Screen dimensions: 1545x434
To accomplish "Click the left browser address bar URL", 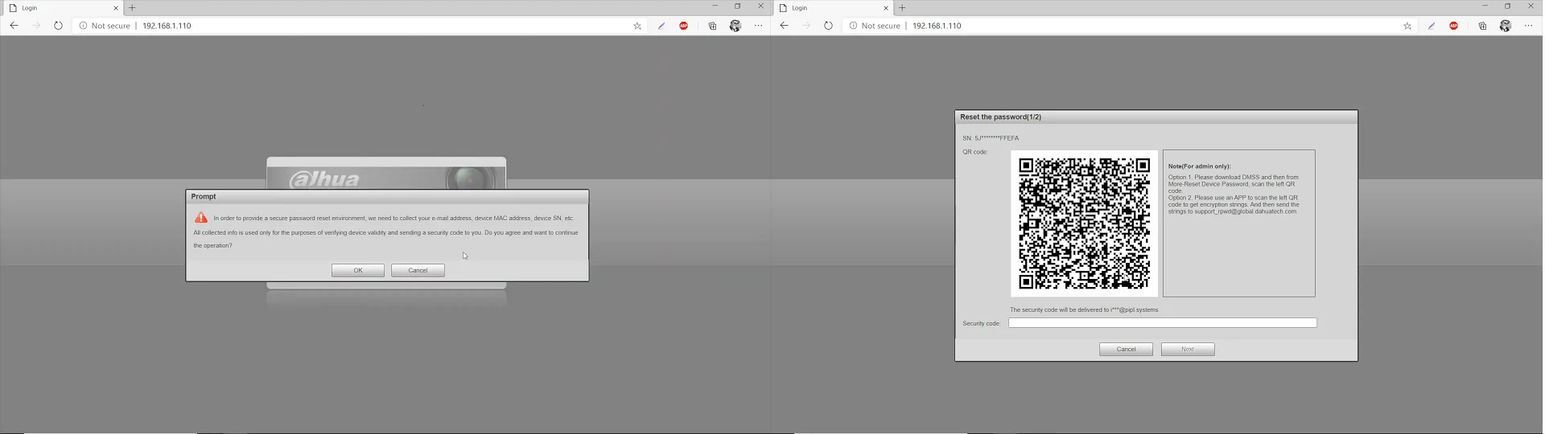I will [167, 26].
